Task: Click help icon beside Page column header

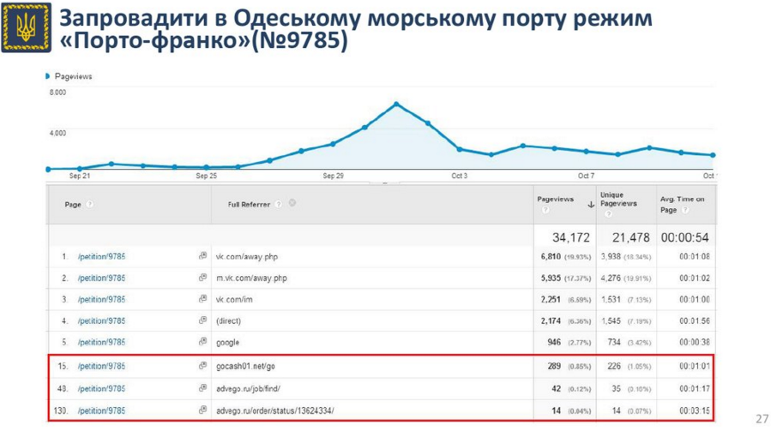Action: [89, 205]
